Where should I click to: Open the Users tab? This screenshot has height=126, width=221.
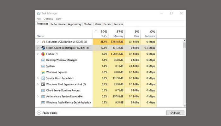pos(98,24)
